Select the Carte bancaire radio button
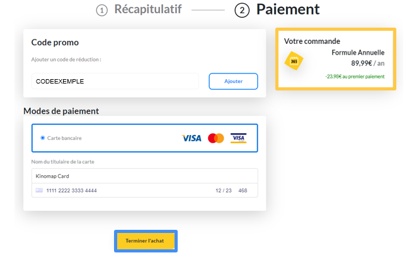The width and height of the screenshot is (407, 265). pos(43,138)
